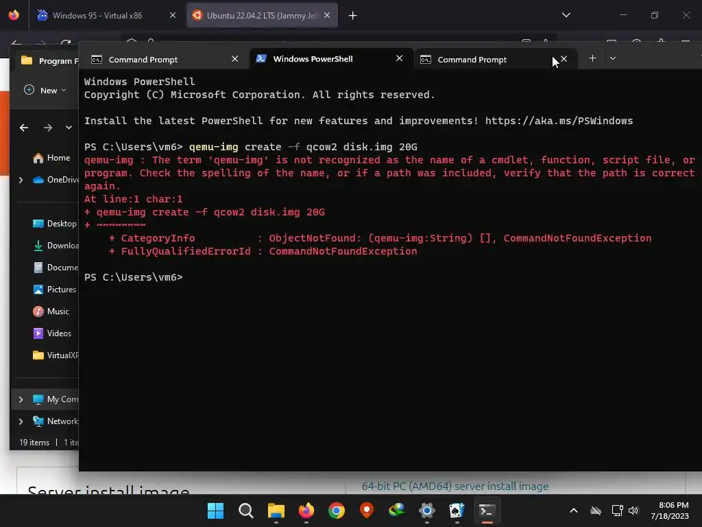The width and height of the screenshot is (702, 527).
Task: Open Solitaire cards app from taskbar
Action: [x=457, y=511]
